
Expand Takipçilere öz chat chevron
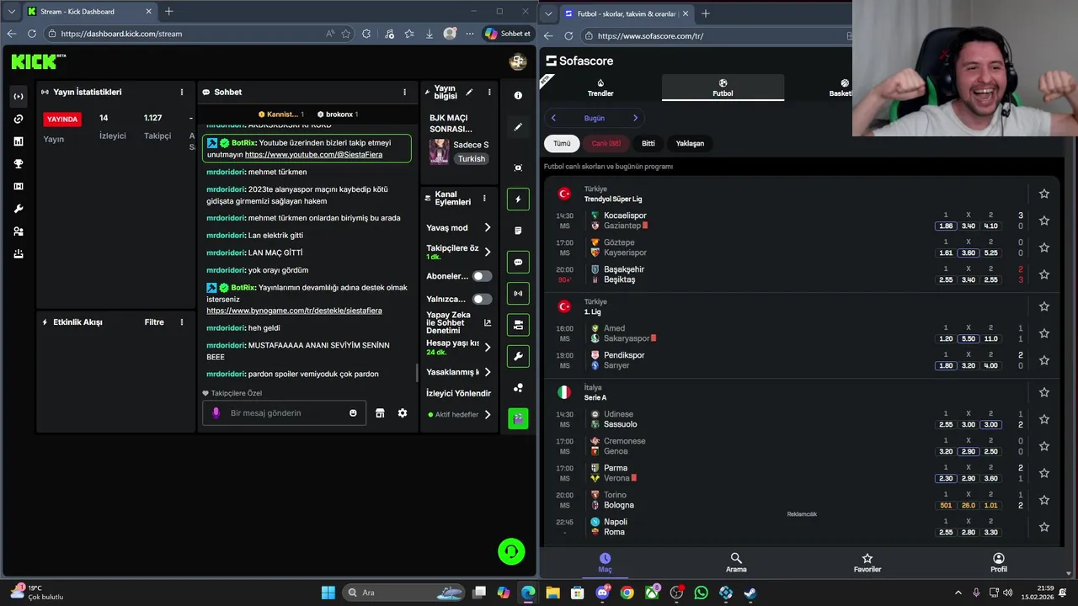click(x=487, y=252)
